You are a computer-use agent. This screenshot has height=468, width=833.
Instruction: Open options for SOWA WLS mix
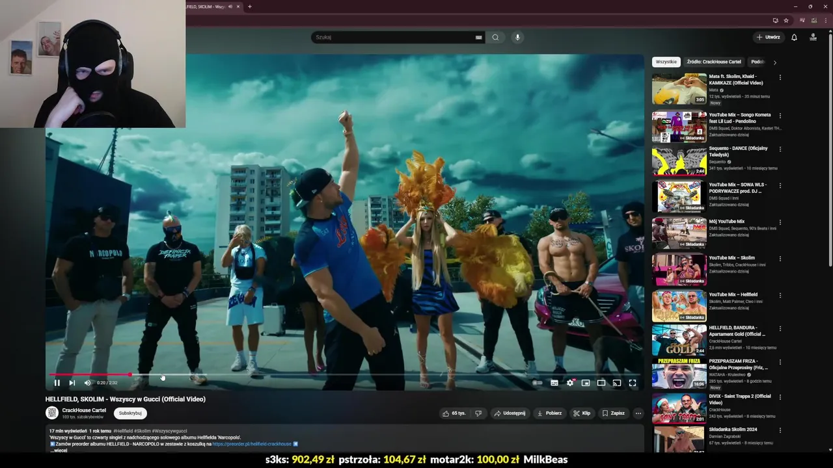(x=780, y=186)
